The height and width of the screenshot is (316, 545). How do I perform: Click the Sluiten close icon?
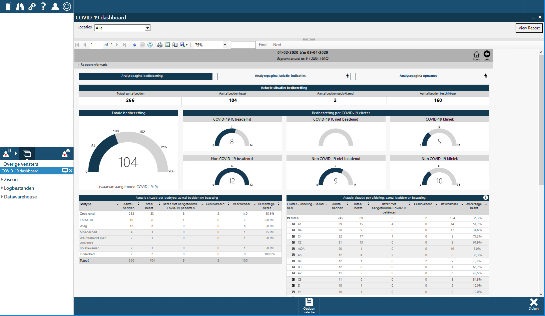(534, 304)
